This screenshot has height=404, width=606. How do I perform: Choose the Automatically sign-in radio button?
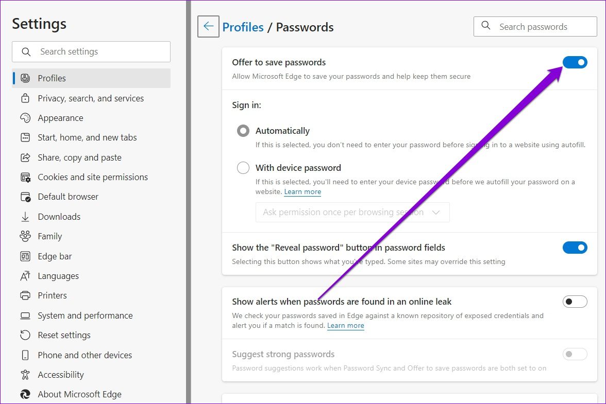coord(243,131)
